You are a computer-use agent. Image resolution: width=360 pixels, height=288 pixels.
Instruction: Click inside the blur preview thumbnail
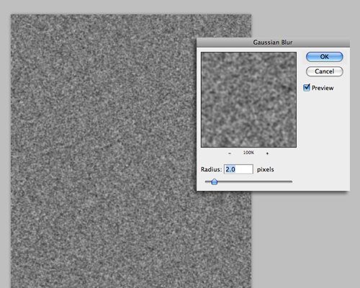[248, 99]
